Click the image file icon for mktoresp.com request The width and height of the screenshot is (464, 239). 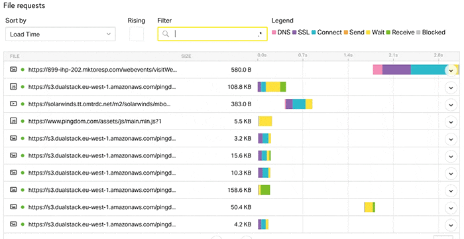tap(13, 70)
